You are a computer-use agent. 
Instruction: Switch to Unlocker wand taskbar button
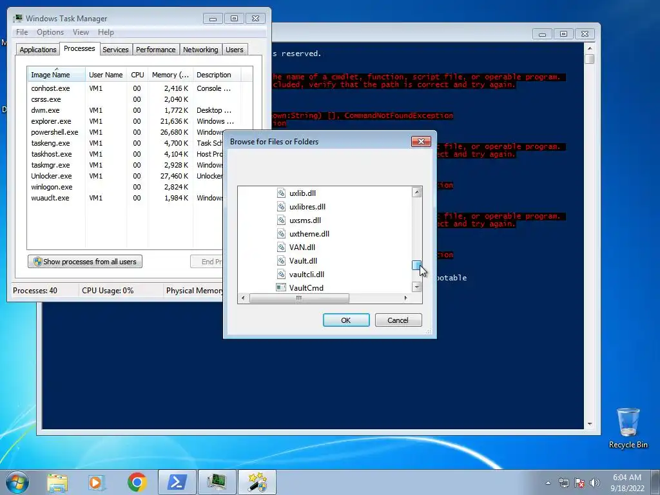pyautogui.click(x=257, y=482)
